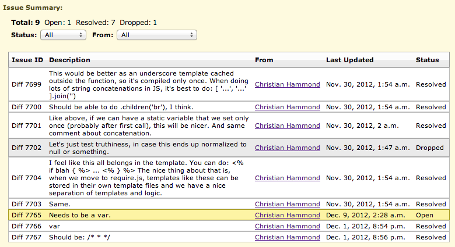Select the Diff 7765 'Needs to be a var.' issue

[x=229, y=215]
